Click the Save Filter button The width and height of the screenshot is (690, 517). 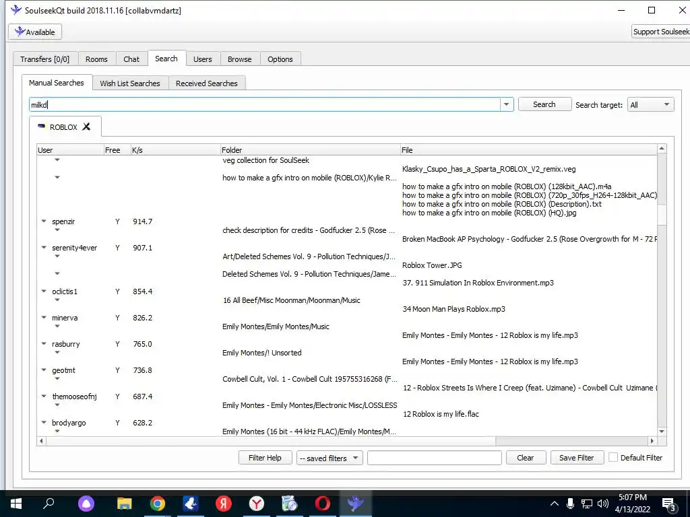[x=577, y=458]
